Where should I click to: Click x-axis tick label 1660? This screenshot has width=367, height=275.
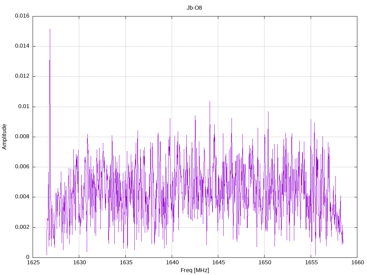[x=357, y=262]
